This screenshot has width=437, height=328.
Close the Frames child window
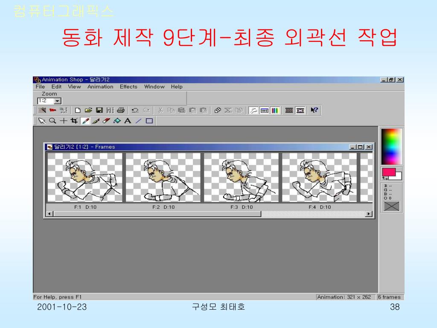pos(369,147)
